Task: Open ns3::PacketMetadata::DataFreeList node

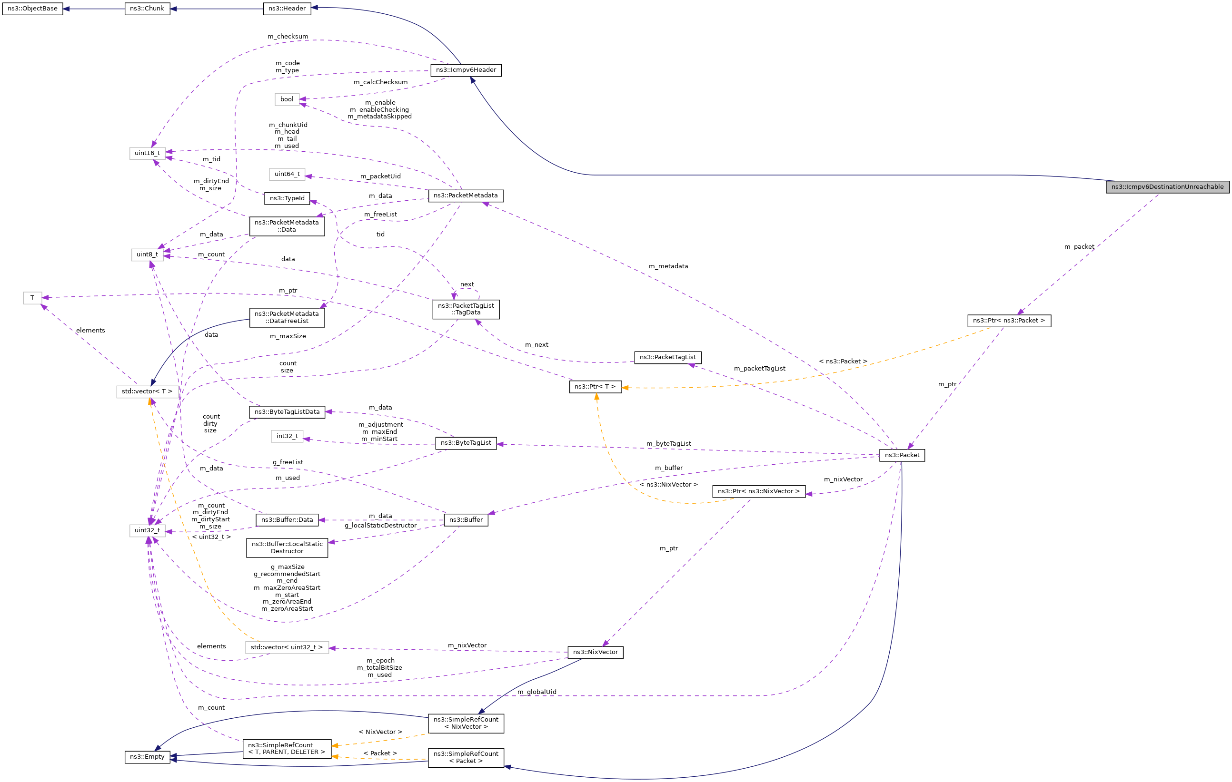Action: click(287, 318)
